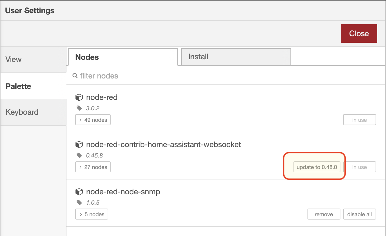Image resolution: width=386 pixels, height=236 pixels.
Task: Click the magnifier icon in filter nodes
Action: [x=75, y=76]
